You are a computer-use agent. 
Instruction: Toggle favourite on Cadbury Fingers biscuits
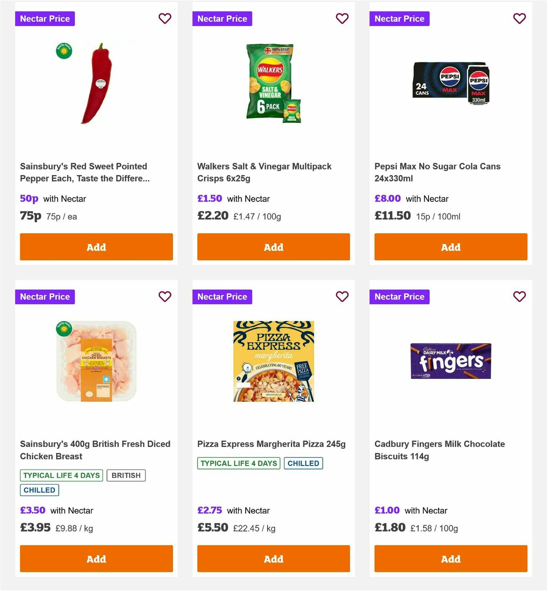(x=519, y=296)
